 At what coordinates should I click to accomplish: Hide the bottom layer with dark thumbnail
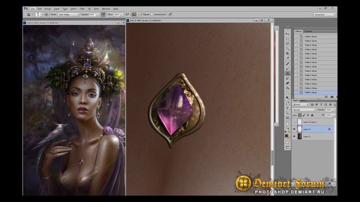point(294,136)
